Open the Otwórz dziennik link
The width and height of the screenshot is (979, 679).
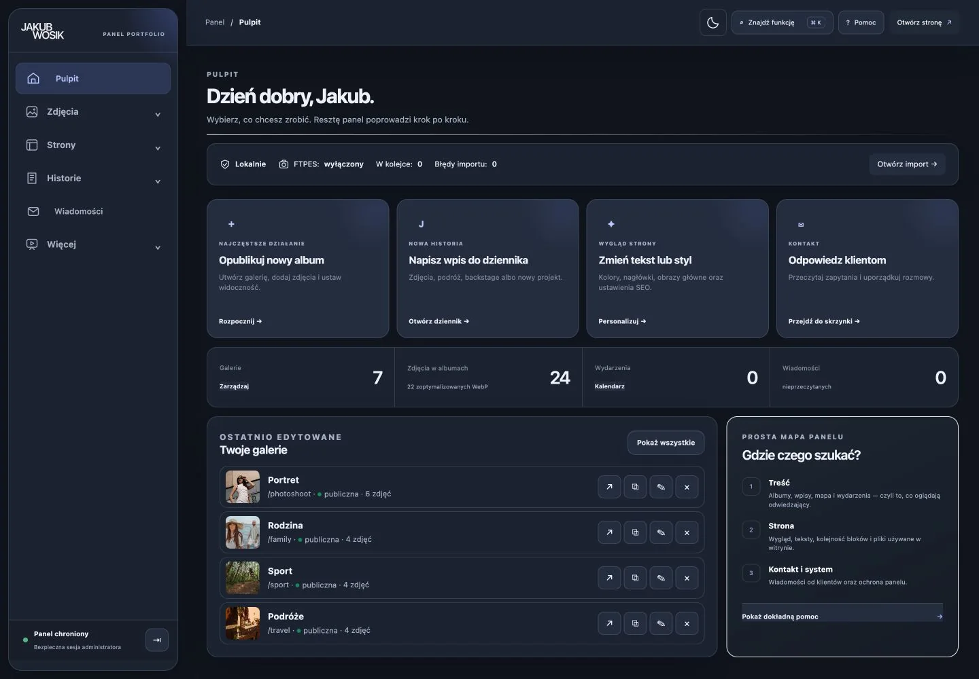pyautogui.click(x=439, y=321)
